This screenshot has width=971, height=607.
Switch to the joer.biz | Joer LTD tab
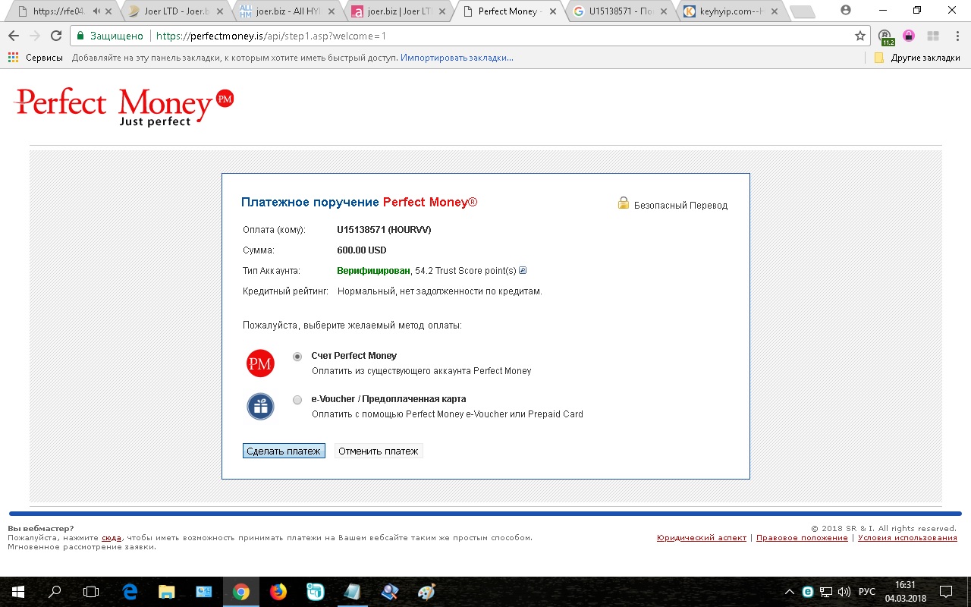tap(398, 11)
